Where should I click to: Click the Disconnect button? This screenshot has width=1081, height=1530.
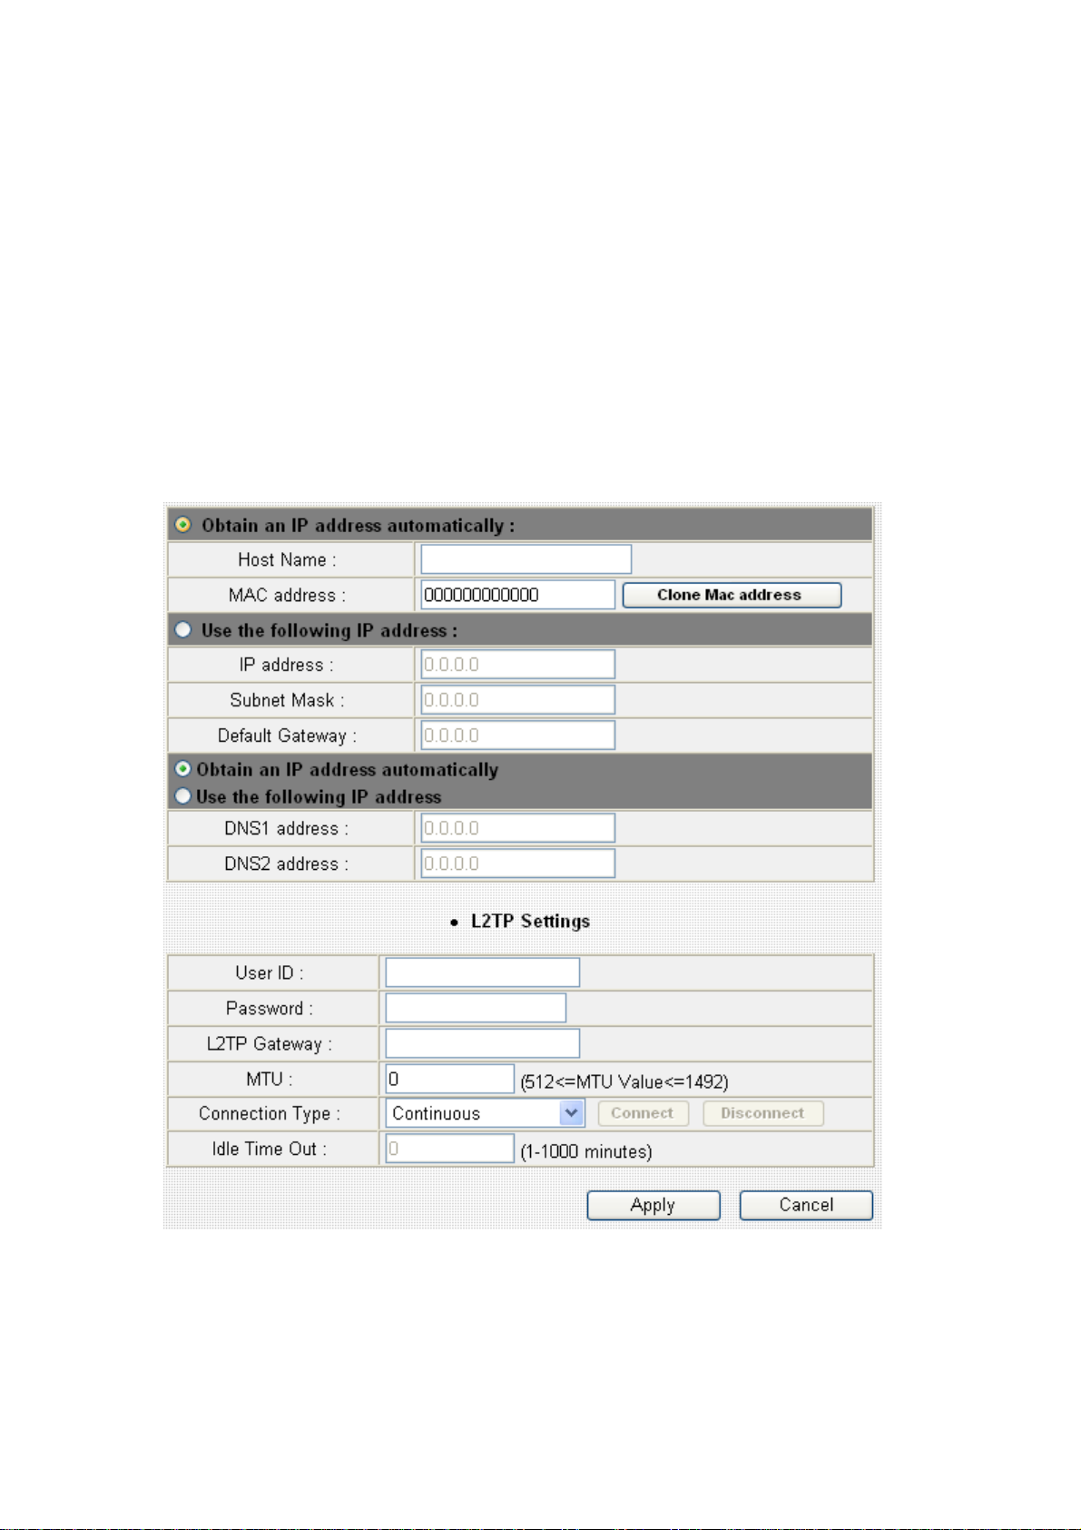(762, 1113)
